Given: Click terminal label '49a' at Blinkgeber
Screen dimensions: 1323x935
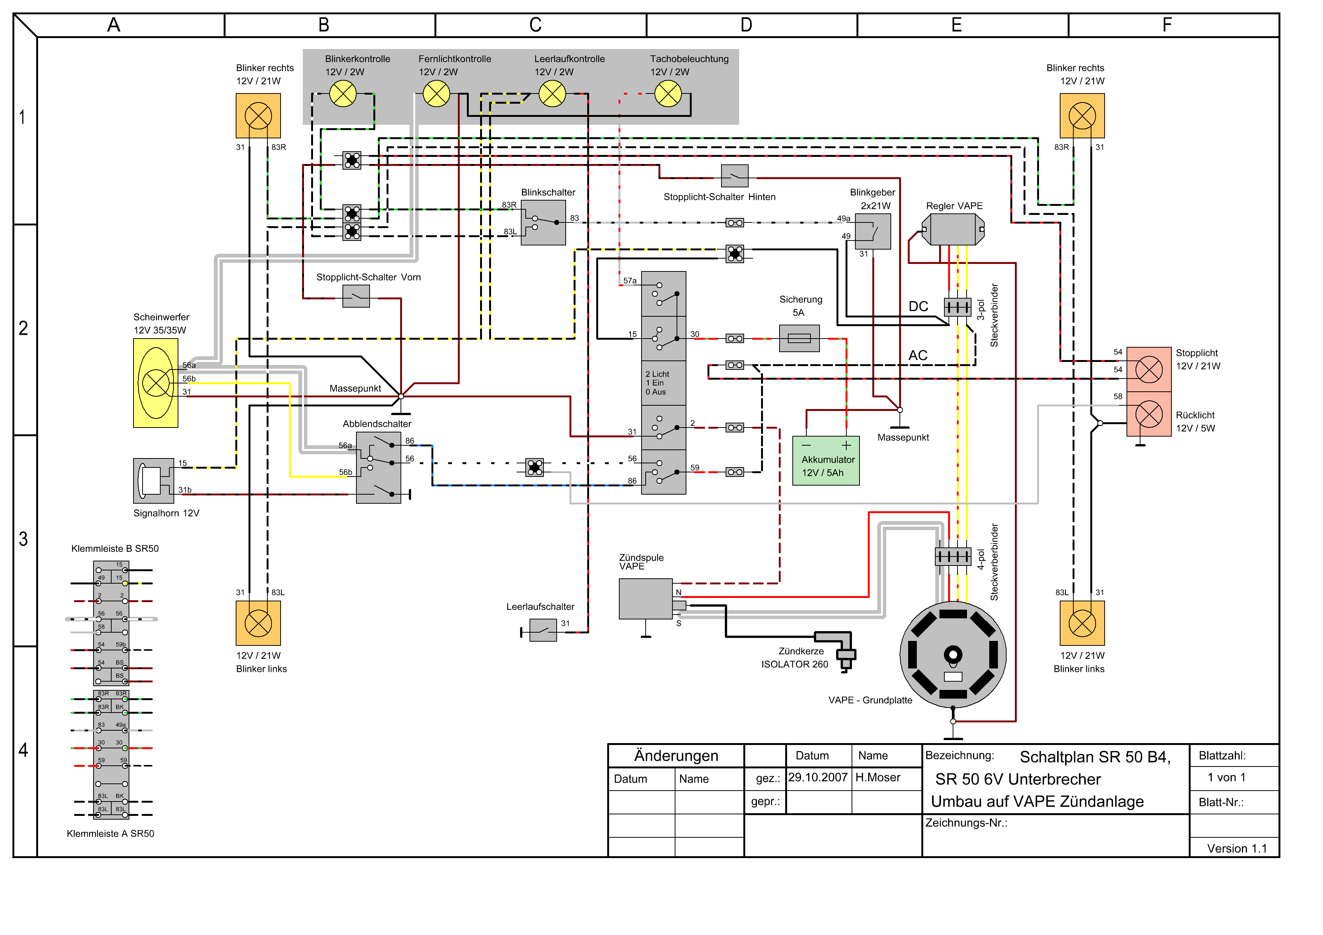Looking at the screenshot, I should 844,218.
